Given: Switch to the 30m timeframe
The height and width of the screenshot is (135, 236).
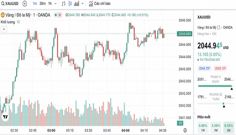Looking at the screenshot, I should 42,4.
